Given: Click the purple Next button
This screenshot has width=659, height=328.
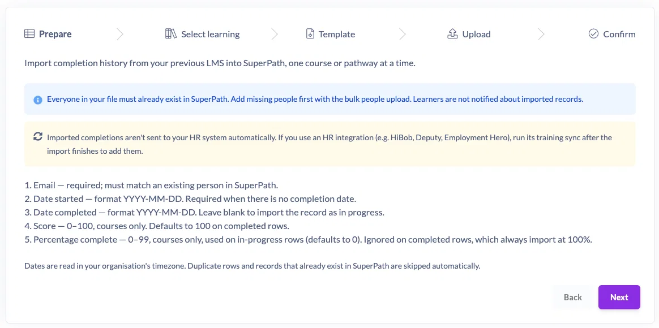Looking at the screenshot, I should point(619,297).
